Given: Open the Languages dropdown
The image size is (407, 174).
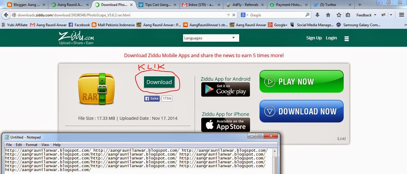Looking at the screenshot, I should 211,38.
